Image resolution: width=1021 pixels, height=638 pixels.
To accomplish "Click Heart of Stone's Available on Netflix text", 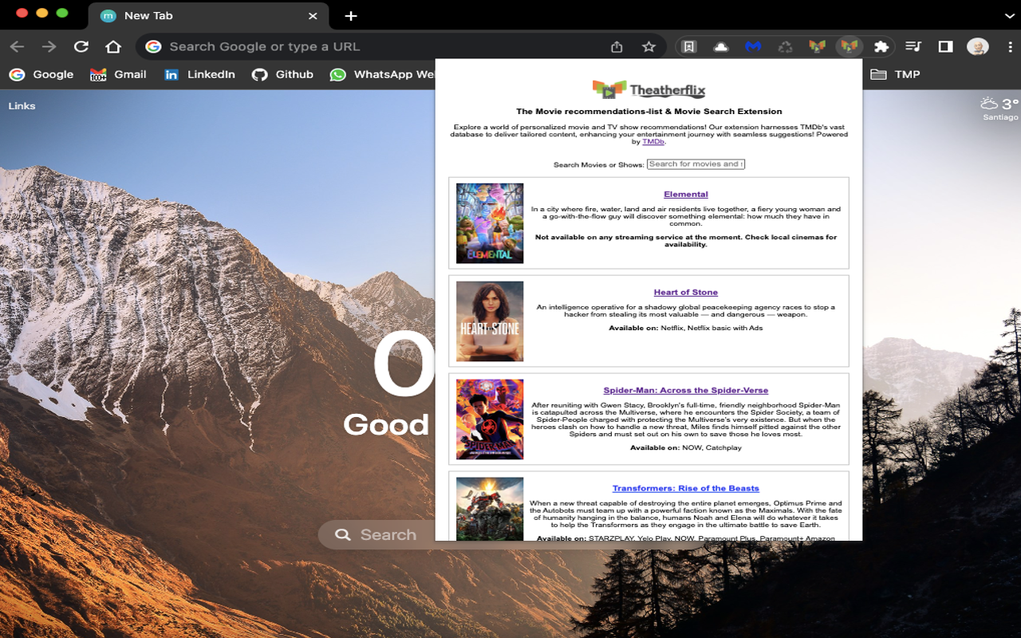I will pos(686,329).
